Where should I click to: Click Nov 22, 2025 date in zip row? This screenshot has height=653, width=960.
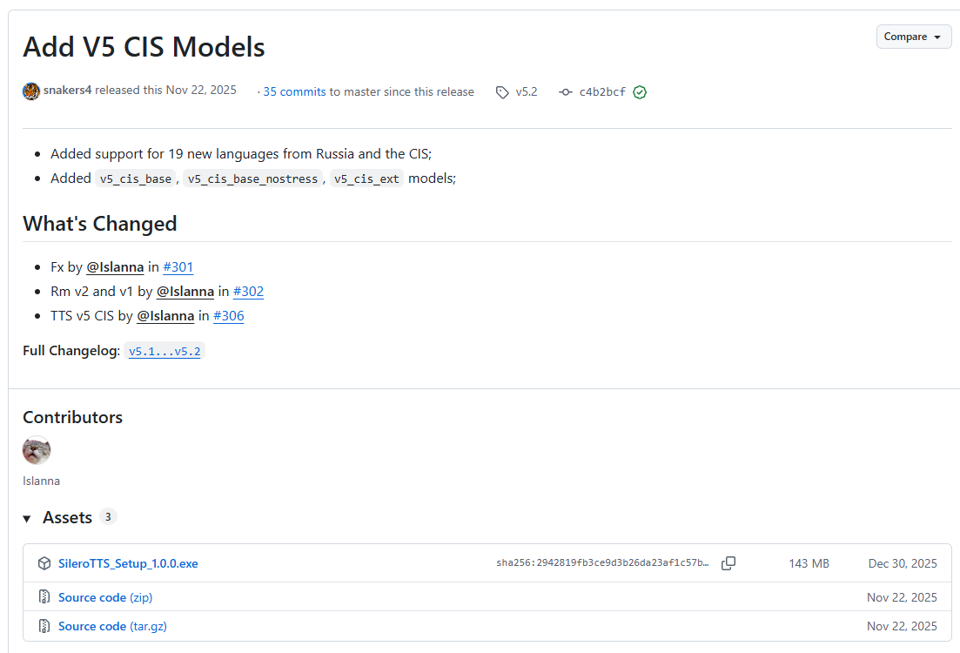point(902,597)
